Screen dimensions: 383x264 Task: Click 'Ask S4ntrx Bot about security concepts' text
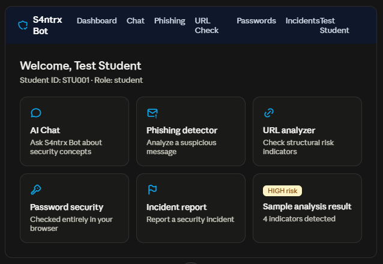66,147
